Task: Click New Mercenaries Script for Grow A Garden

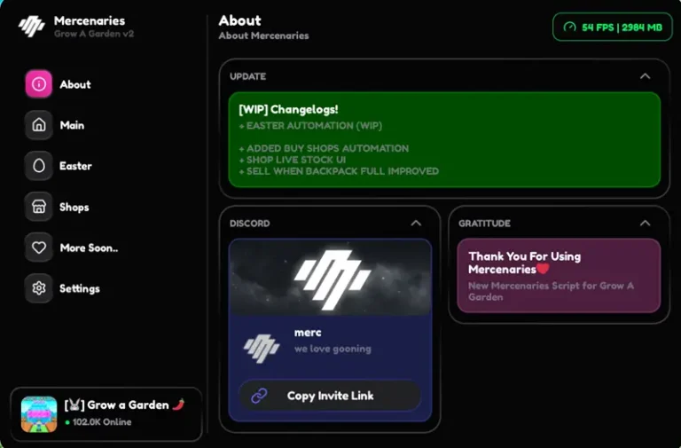Action: (x=551, y=292)
